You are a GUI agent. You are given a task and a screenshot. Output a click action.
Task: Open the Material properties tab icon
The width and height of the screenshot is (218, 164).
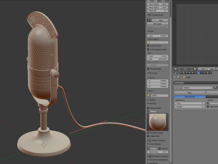tap(204, 72)
